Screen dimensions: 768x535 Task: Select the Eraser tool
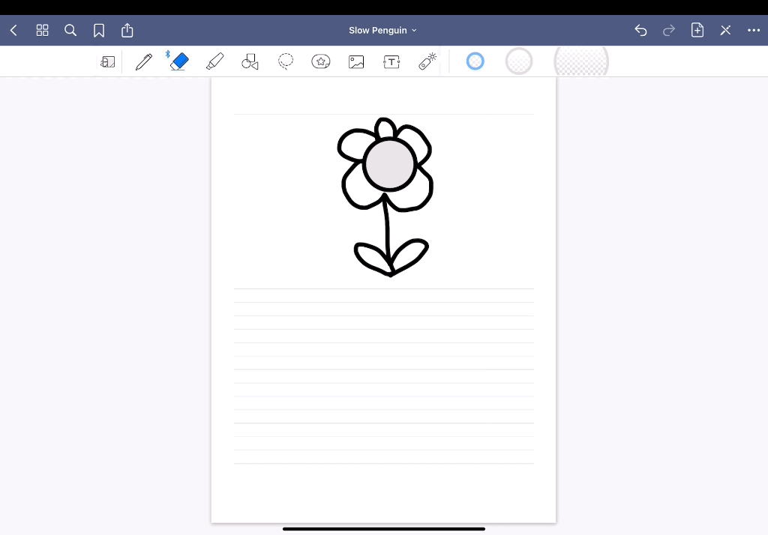coord(179,61)
